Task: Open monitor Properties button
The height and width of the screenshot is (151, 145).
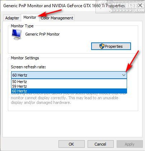Action: [x=111, y=46]
